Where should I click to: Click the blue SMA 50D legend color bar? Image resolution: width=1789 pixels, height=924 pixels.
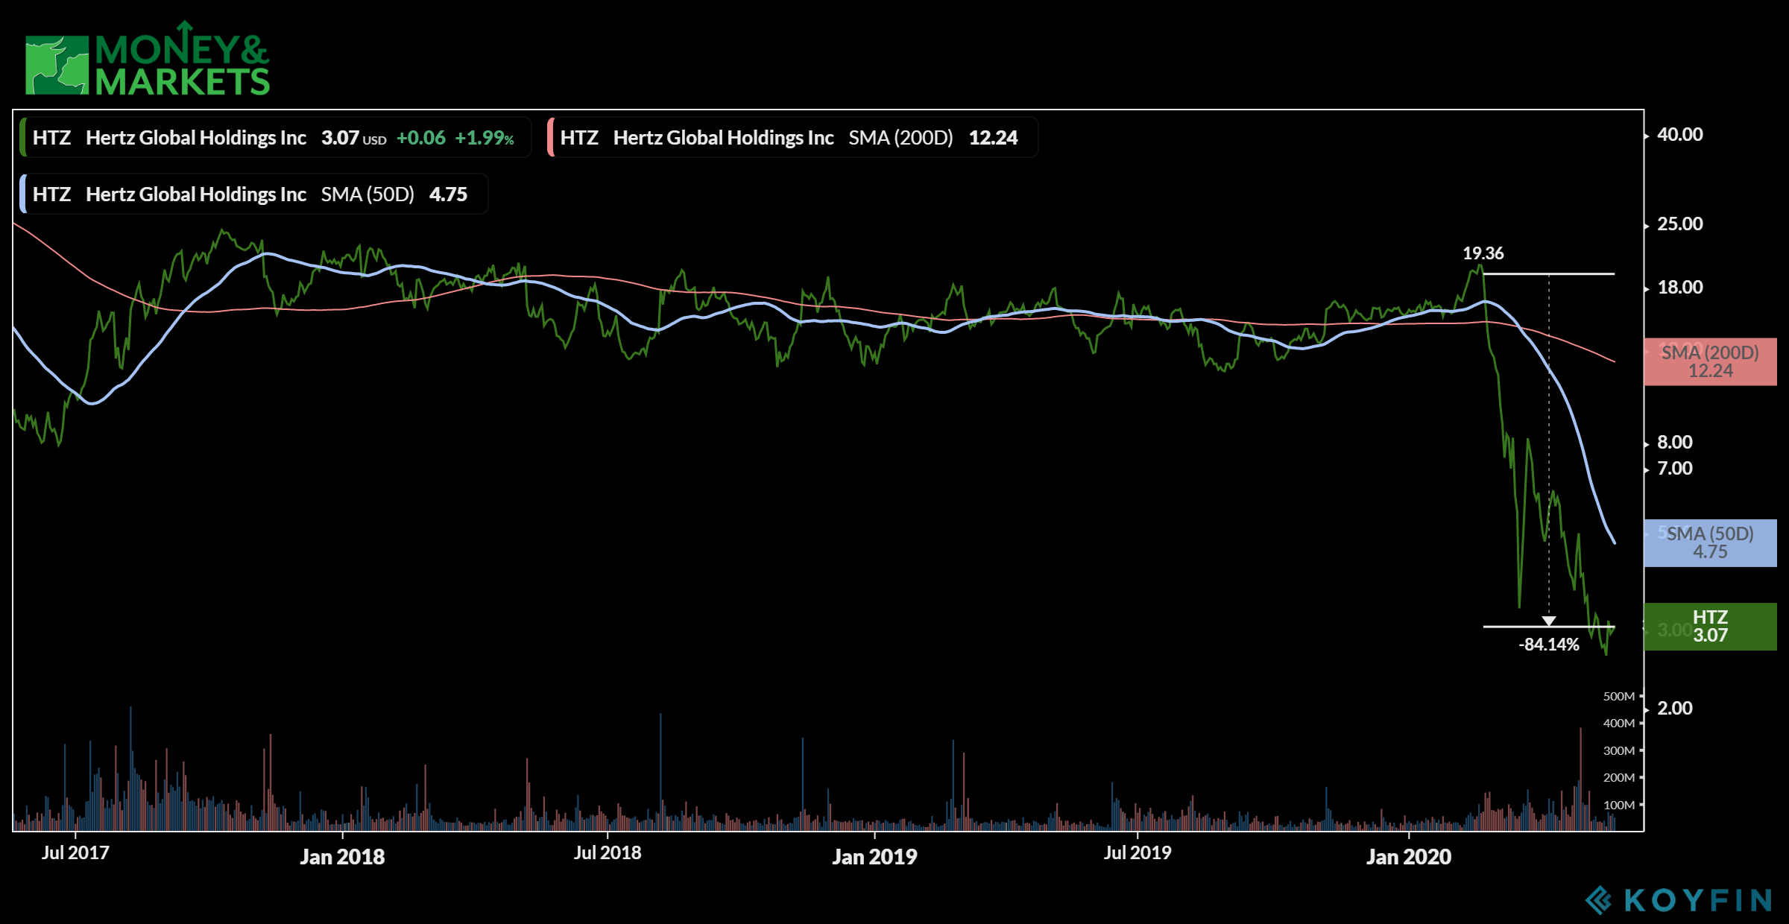pyautogui.click(x=23, y=194)
